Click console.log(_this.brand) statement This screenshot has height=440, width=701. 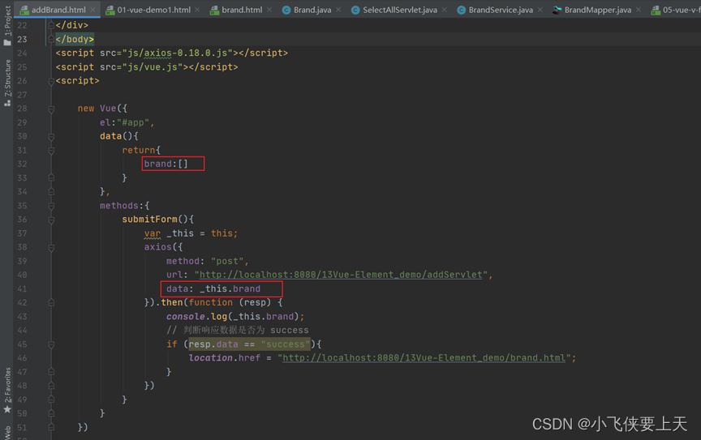click(235, 316)
